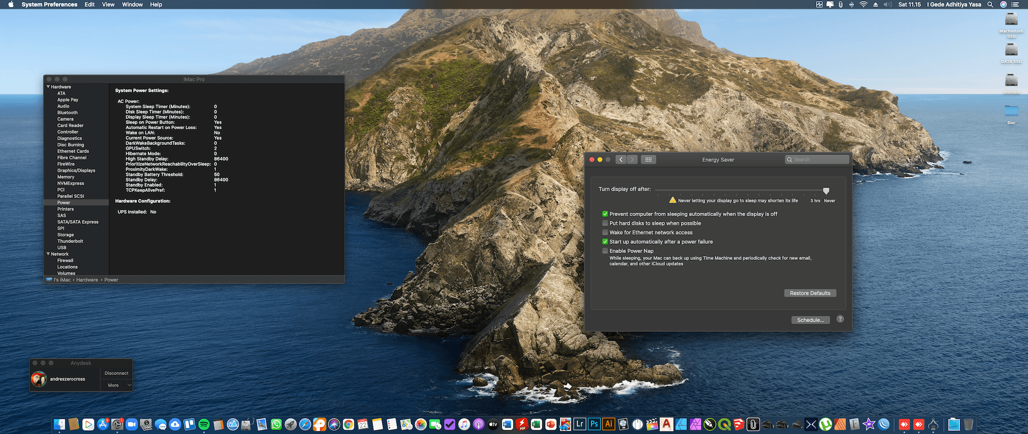Launch Photoshop from the dock
The width and height of the screenshot is (1028, 434).
click(594, 424)
